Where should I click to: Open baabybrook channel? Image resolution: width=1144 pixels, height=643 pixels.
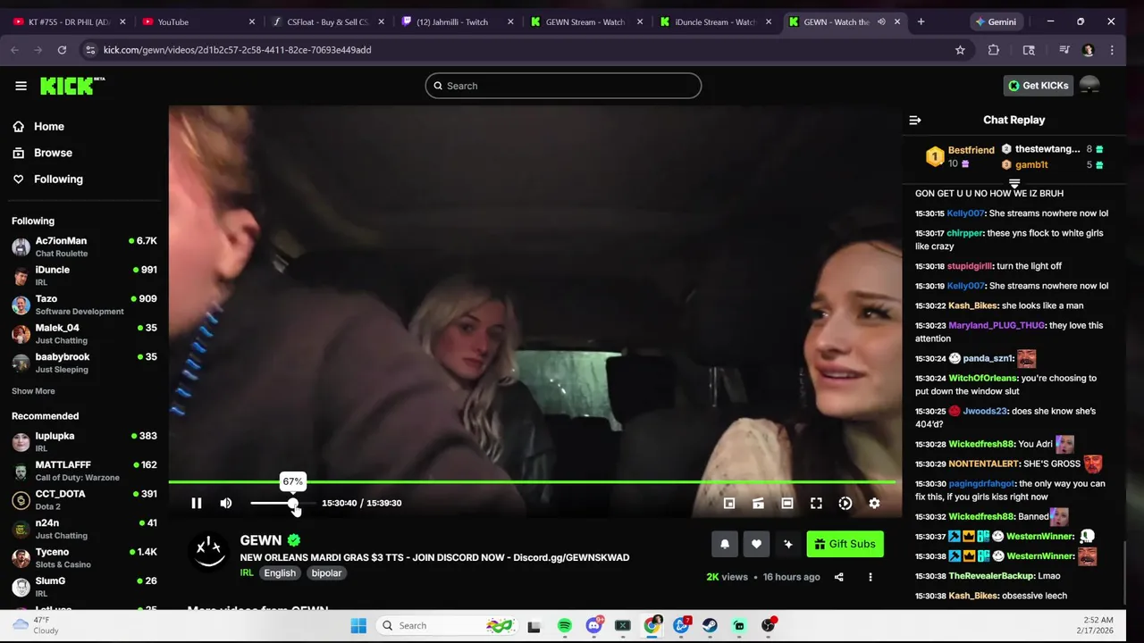click(x=84, y=363)
